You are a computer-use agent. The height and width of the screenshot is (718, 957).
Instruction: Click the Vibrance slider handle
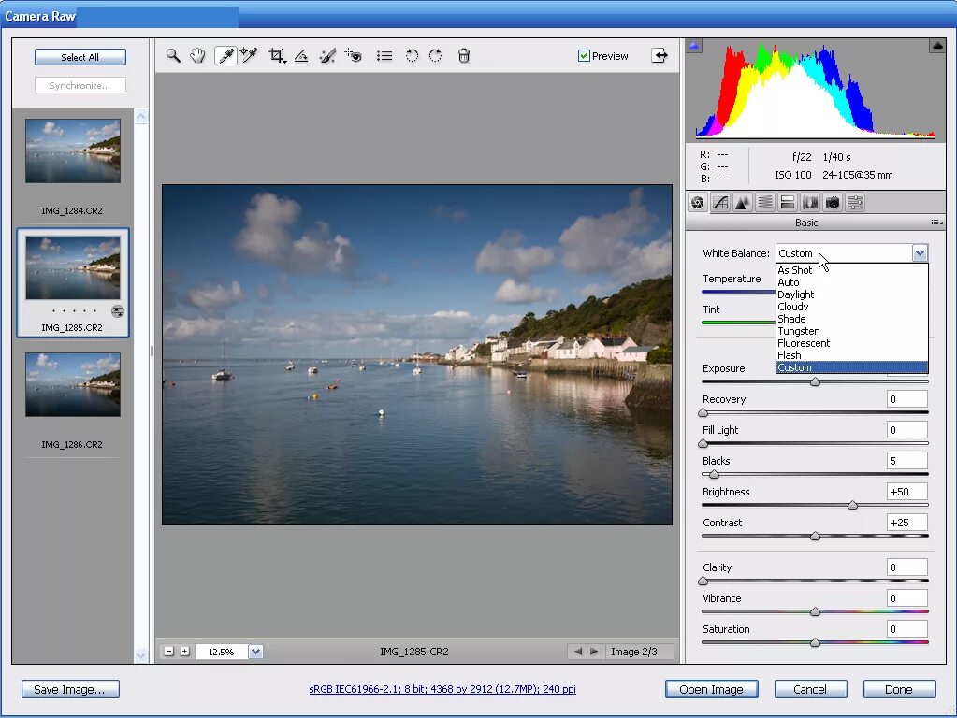point(815,611)
